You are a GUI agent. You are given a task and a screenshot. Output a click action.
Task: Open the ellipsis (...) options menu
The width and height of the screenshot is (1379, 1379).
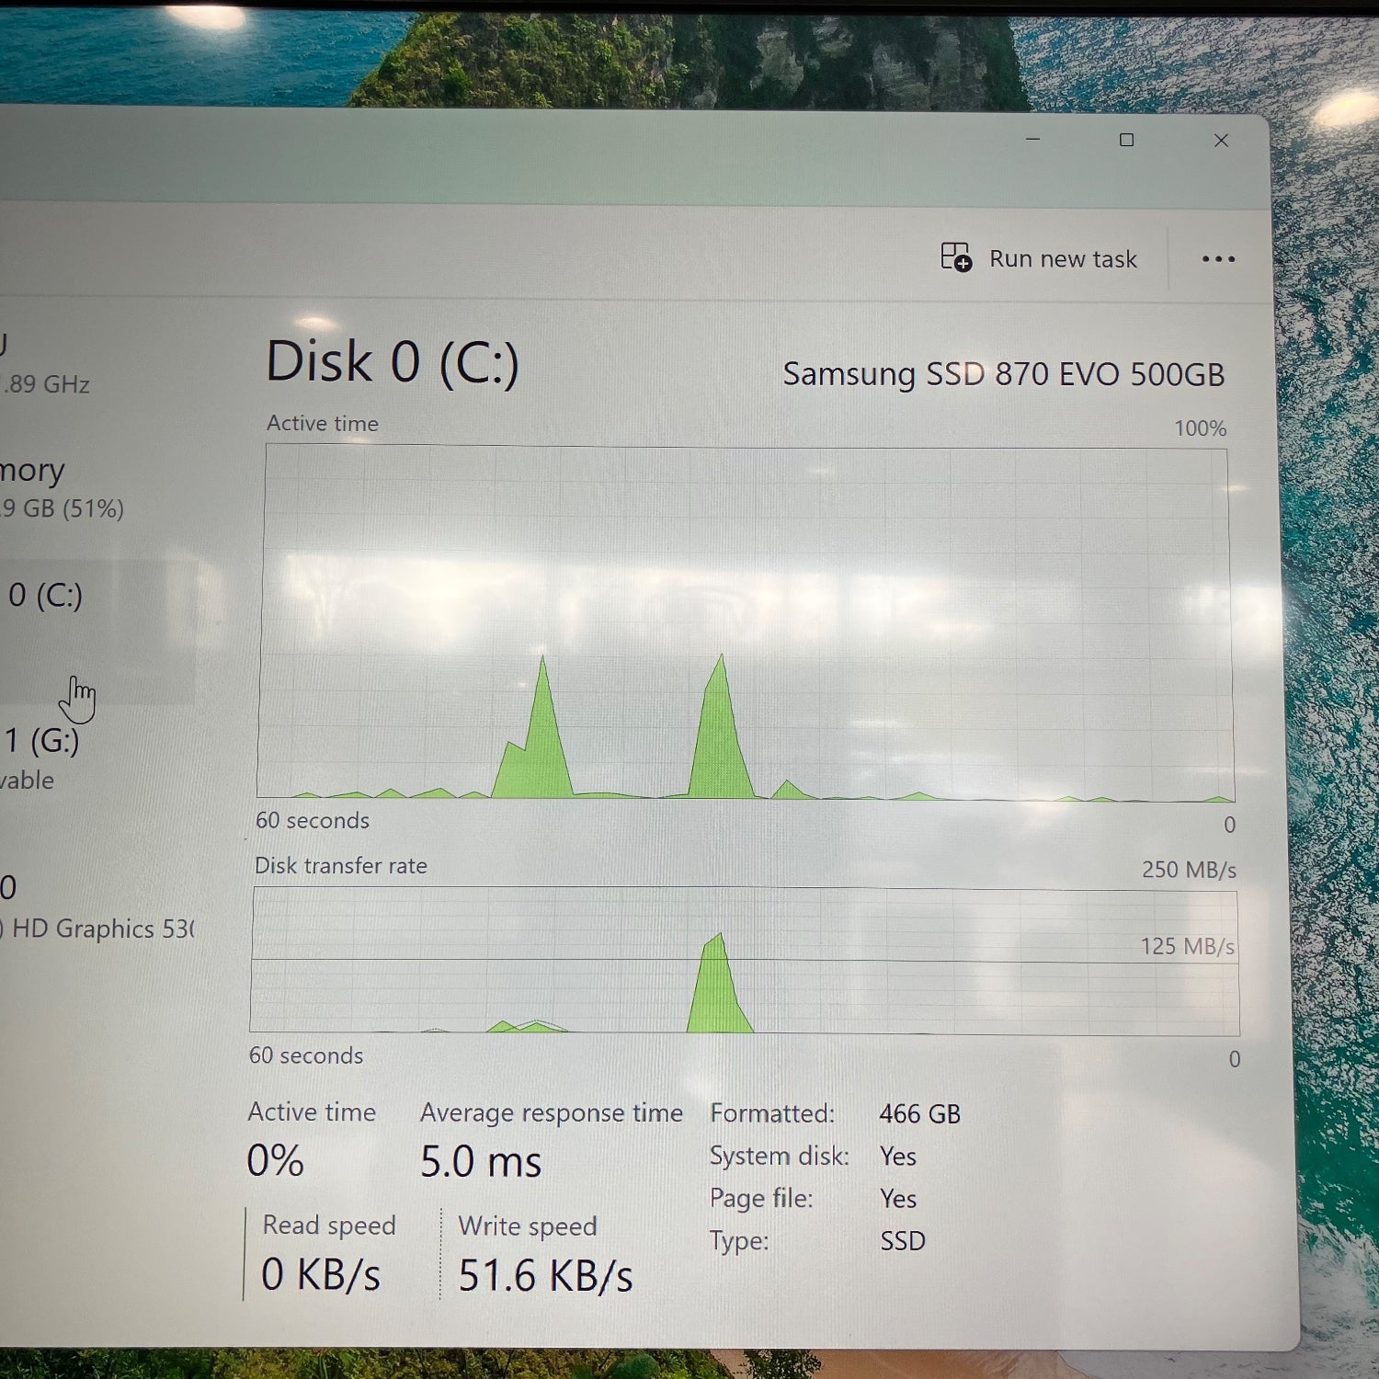click(1218, 259)
